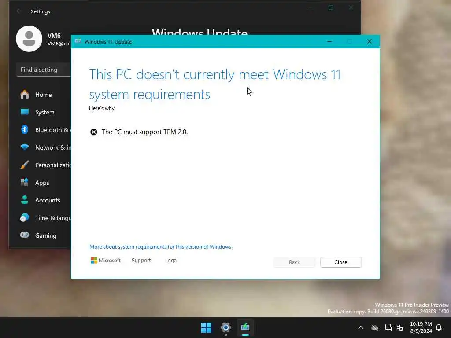The width and height of the screenshot is (451, 338).
Task: Click the TPM 2.0 error X icon
Action: [94, 132]
